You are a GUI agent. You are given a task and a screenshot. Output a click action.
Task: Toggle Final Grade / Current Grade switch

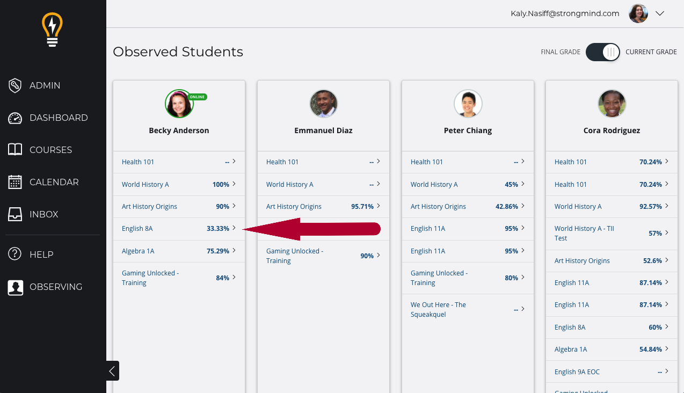pos(603,52)
